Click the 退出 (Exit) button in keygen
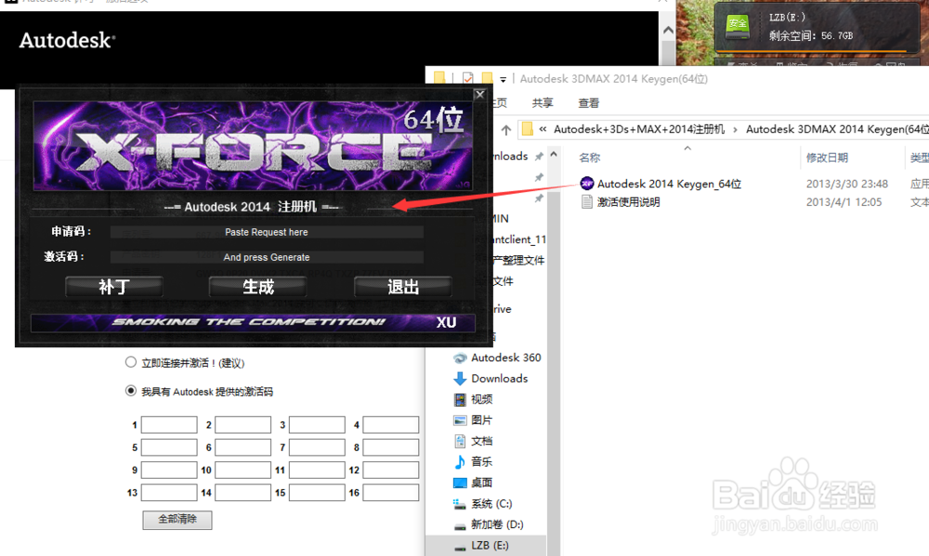 coord(403,287)
